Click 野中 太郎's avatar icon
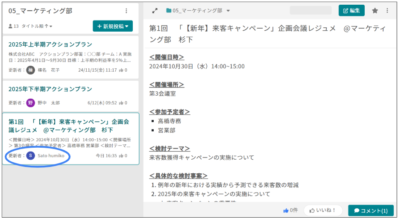Screen dimensions: 398x219 (30, 103)
